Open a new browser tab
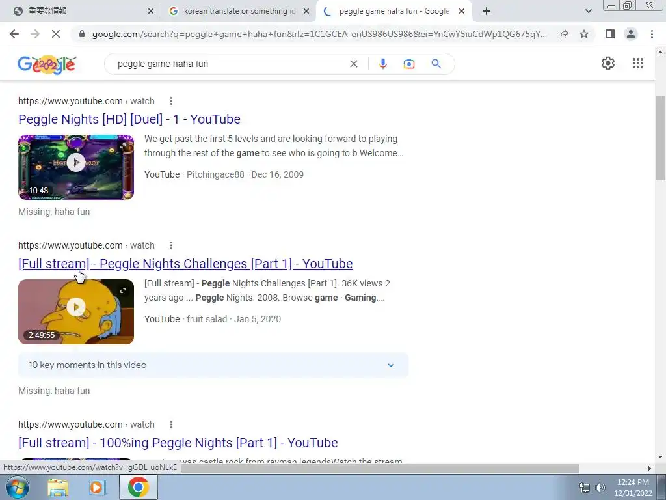666x500 pixels. point(486,11)
